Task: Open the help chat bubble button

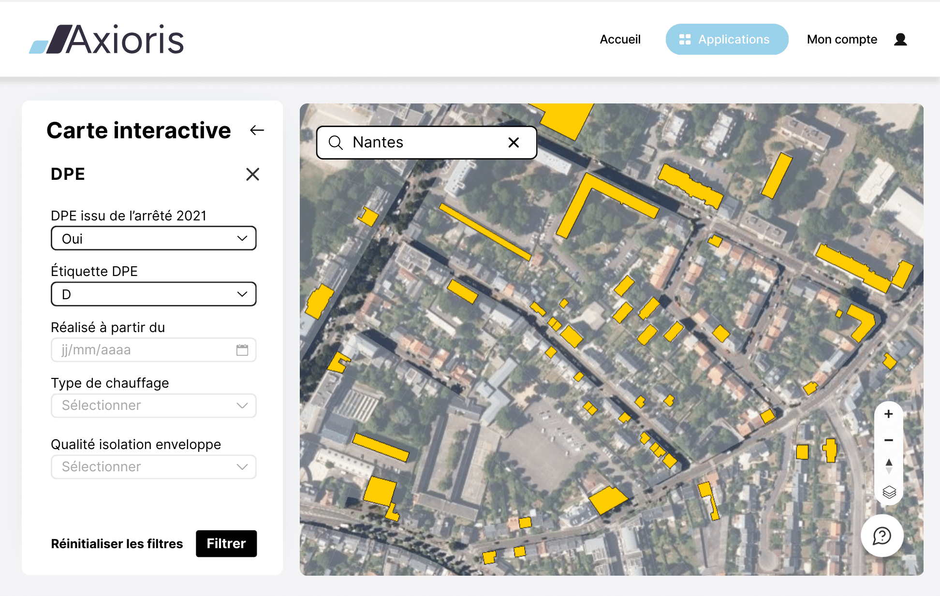Action: click(x=882, y=536)
